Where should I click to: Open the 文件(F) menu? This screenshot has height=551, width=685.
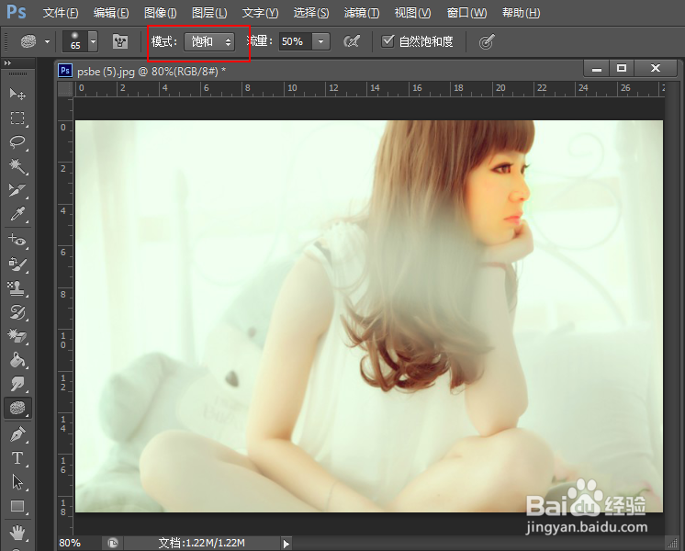[x=61, y=13]
